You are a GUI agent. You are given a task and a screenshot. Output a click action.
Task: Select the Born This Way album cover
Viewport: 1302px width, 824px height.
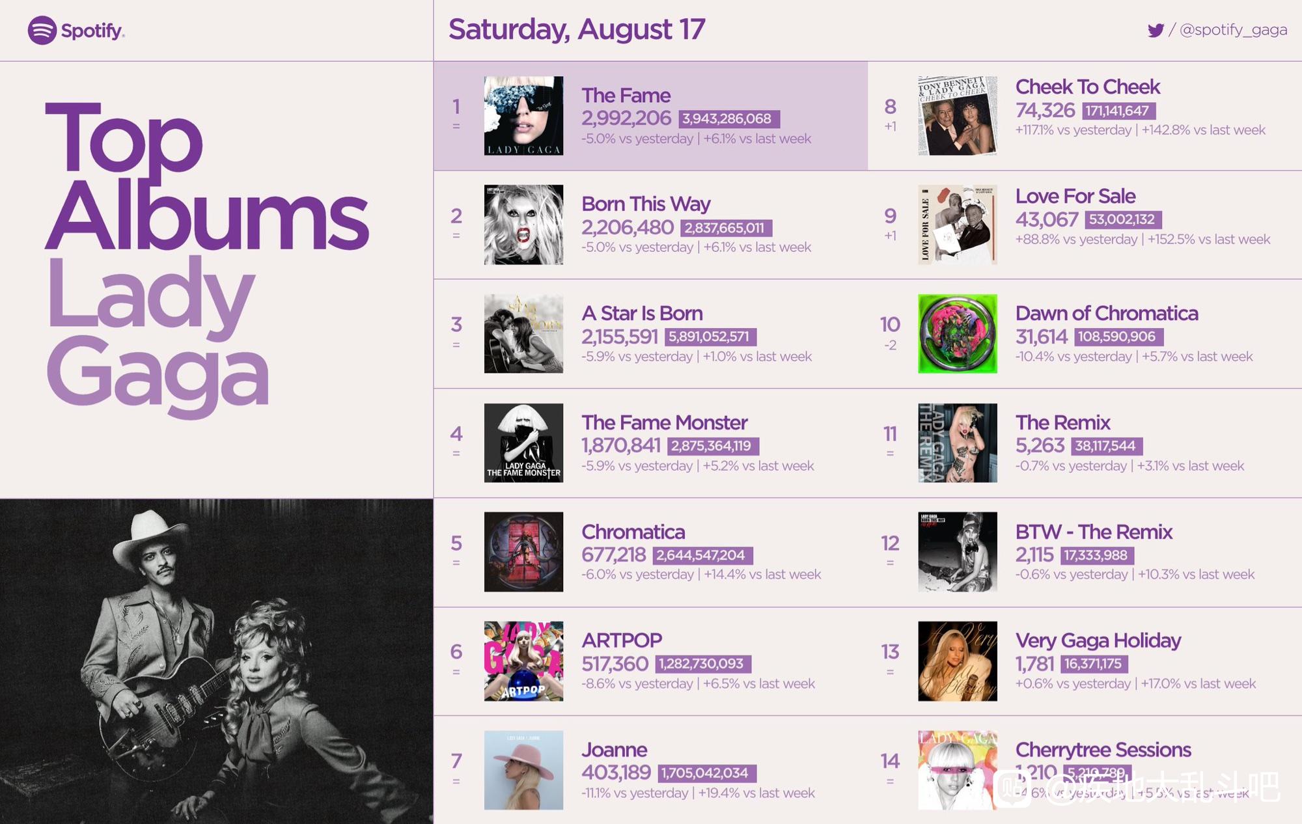tap(523, 225)
